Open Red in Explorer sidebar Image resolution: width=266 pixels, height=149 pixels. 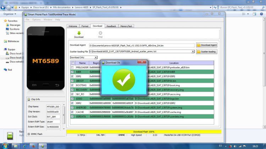10,70
